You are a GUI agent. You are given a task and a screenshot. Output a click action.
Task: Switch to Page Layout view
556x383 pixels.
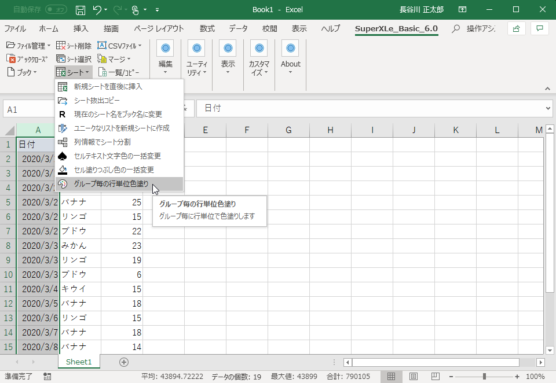[414, 376]
